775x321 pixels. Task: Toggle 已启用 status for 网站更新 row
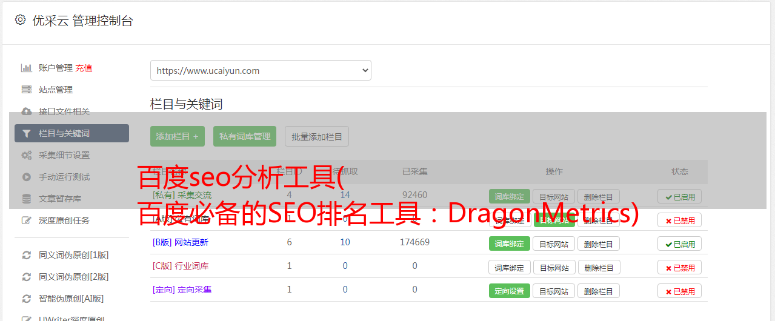coord(680,244)
